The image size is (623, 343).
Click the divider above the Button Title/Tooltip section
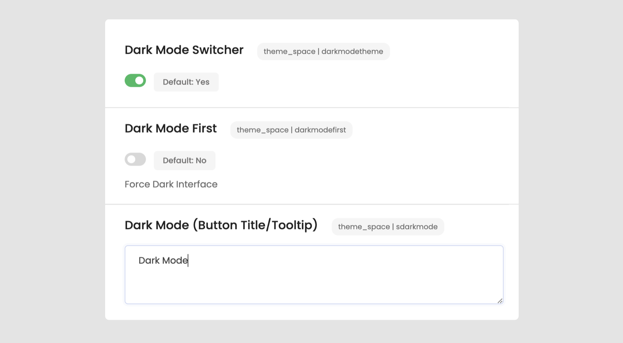tap(311, 204)
